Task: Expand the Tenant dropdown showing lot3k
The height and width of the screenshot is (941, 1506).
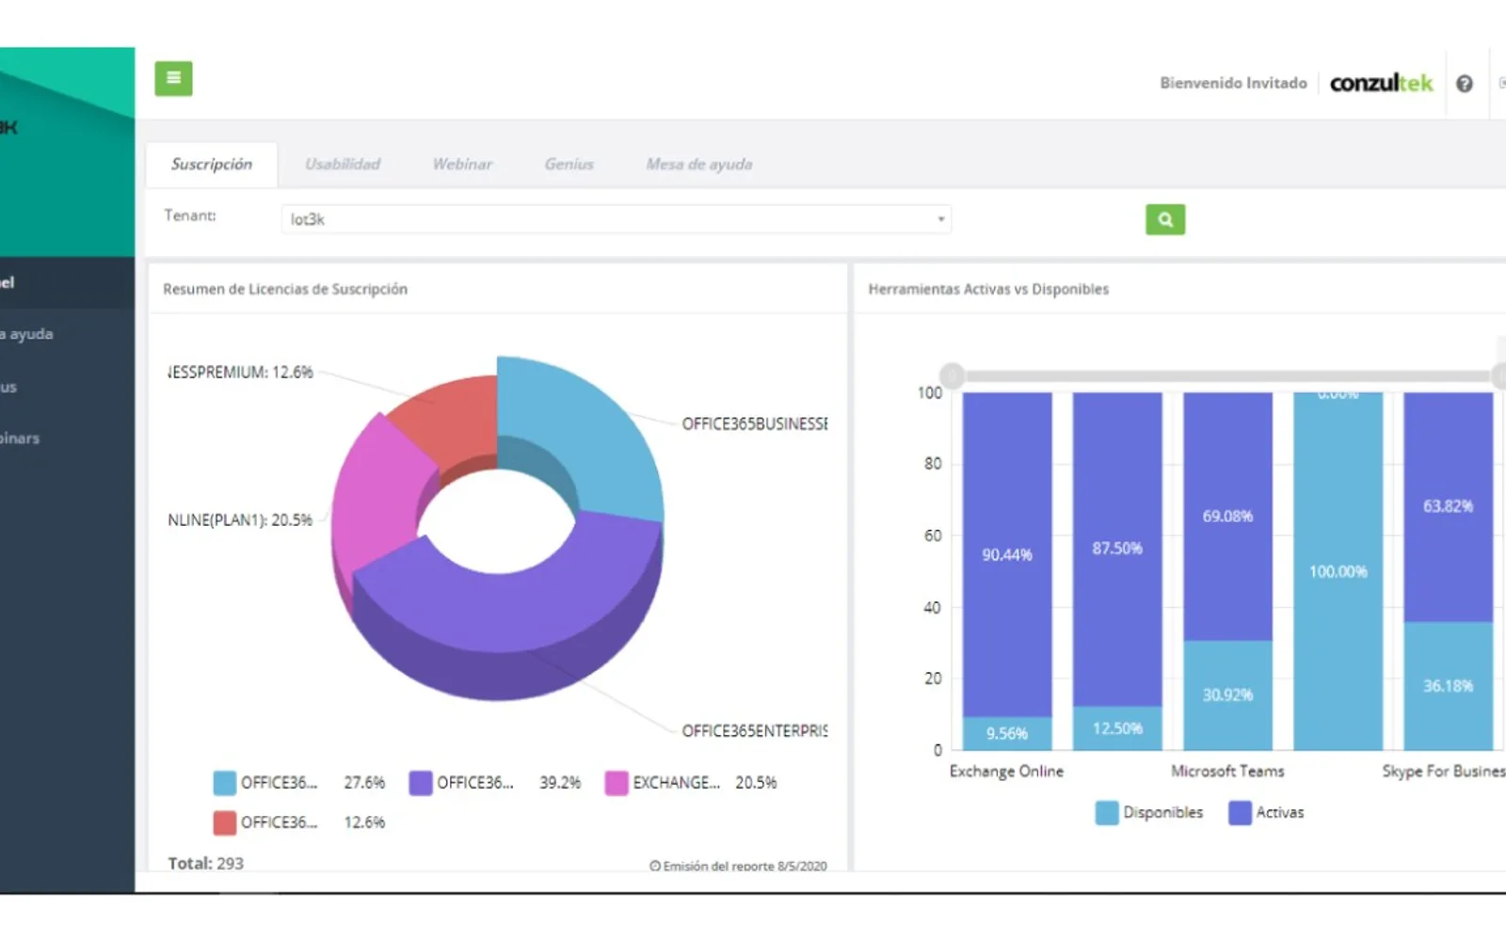Action: 617,219
